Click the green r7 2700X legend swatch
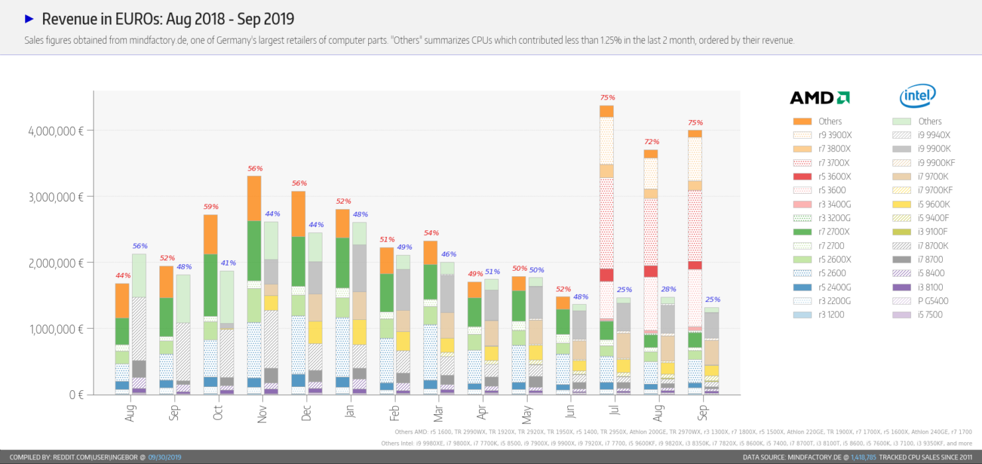Screen dimensions: 982x464 (802, 232)
